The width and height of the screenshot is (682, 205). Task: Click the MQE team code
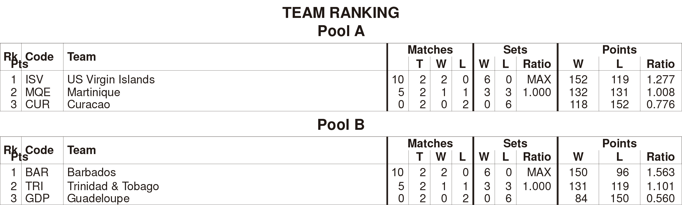tap(38, 92)
